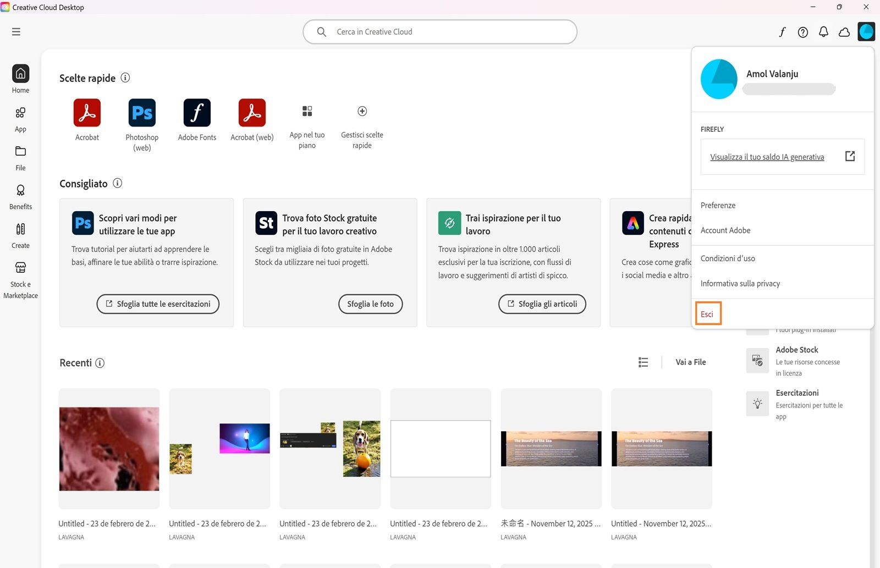Click the Esercitazioni panel title
Viewport: 880px width, 568px height.
tap(797, 393)
